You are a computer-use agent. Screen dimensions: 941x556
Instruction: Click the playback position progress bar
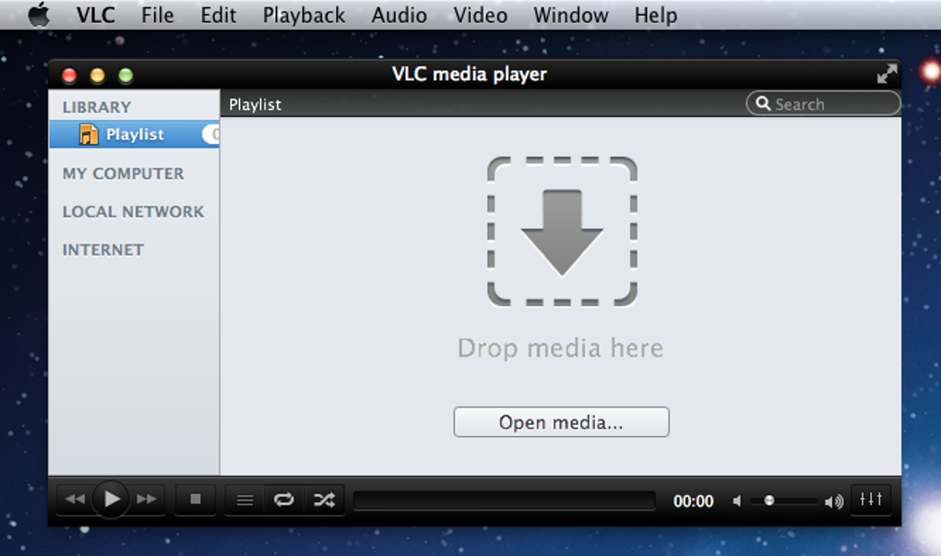pyautogui.click(x=504, y=501)
